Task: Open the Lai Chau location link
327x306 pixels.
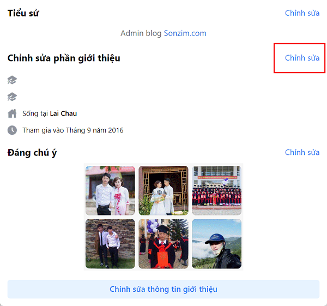Action: click(x=63, y=113)
